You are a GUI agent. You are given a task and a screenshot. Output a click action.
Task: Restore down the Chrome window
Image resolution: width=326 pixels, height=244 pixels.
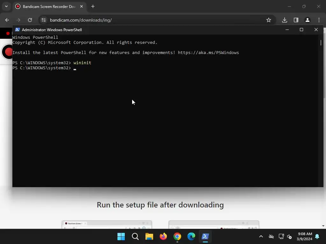pos(304,6)
